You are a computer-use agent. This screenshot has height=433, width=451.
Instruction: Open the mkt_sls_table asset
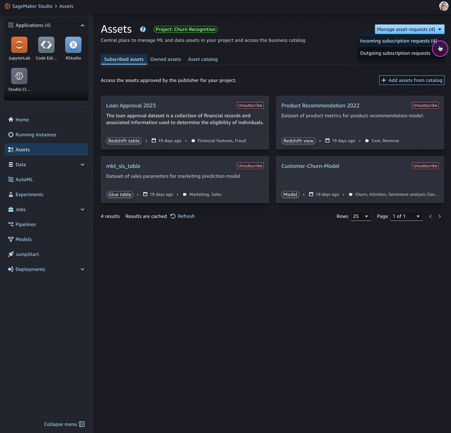123,166
